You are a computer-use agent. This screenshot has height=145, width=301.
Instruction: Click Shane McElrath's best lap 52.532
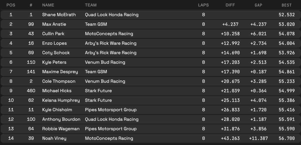tap(286, 15)
